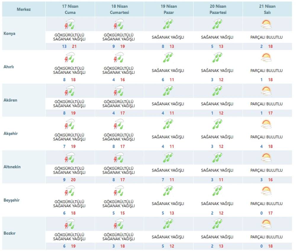Click Konya's 13 / 21 temperatures for 17 Nisan
296x251 pixels.
(x=70, y=47)
